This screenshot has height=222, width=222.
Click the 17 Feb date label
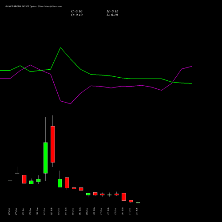[130, 211]
